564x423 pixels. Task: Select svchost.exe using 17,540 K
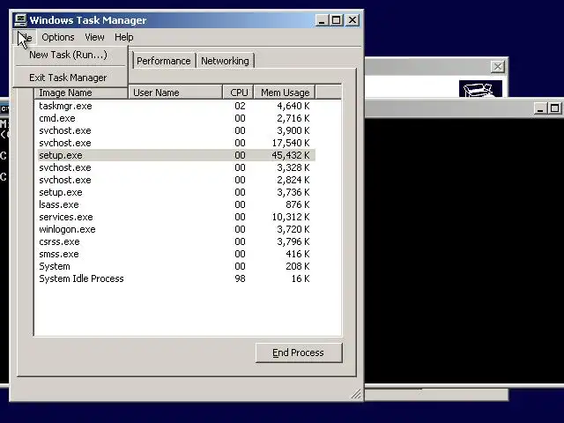click(x=176, y=143)
